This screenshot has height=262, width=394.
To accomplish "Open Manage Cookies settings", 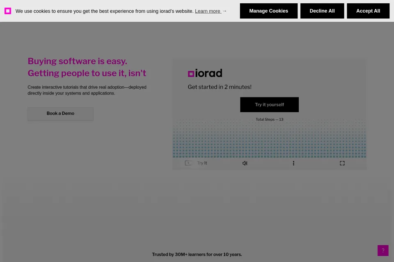I will pyautogui.click(x=268, y=11).
